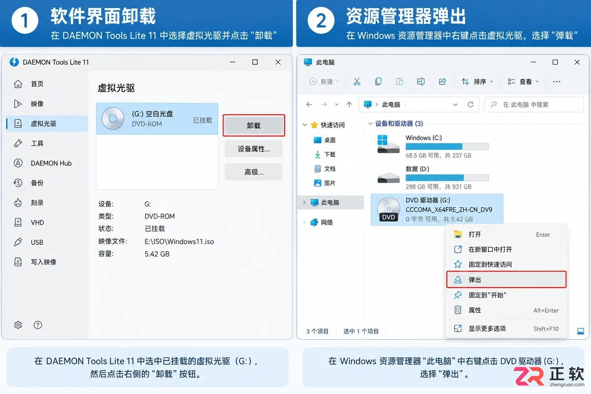Select Virtual Drives (虚拟光驱) sidebar item
591x394 pixels.
[47, 124]
